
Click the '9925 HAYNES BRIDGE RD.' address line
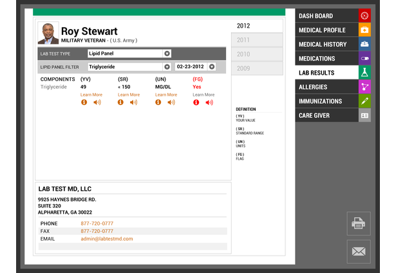(x=67, y=200)
